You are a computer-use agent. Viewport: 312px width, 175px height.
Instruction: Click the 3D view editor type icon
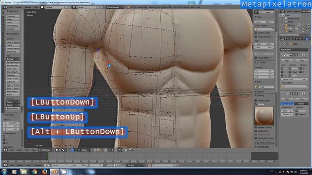click(x=5, y=150)
